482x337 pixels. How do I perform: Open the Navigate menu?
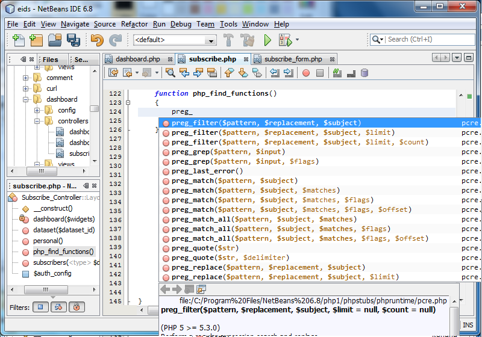tap(75, 24)
